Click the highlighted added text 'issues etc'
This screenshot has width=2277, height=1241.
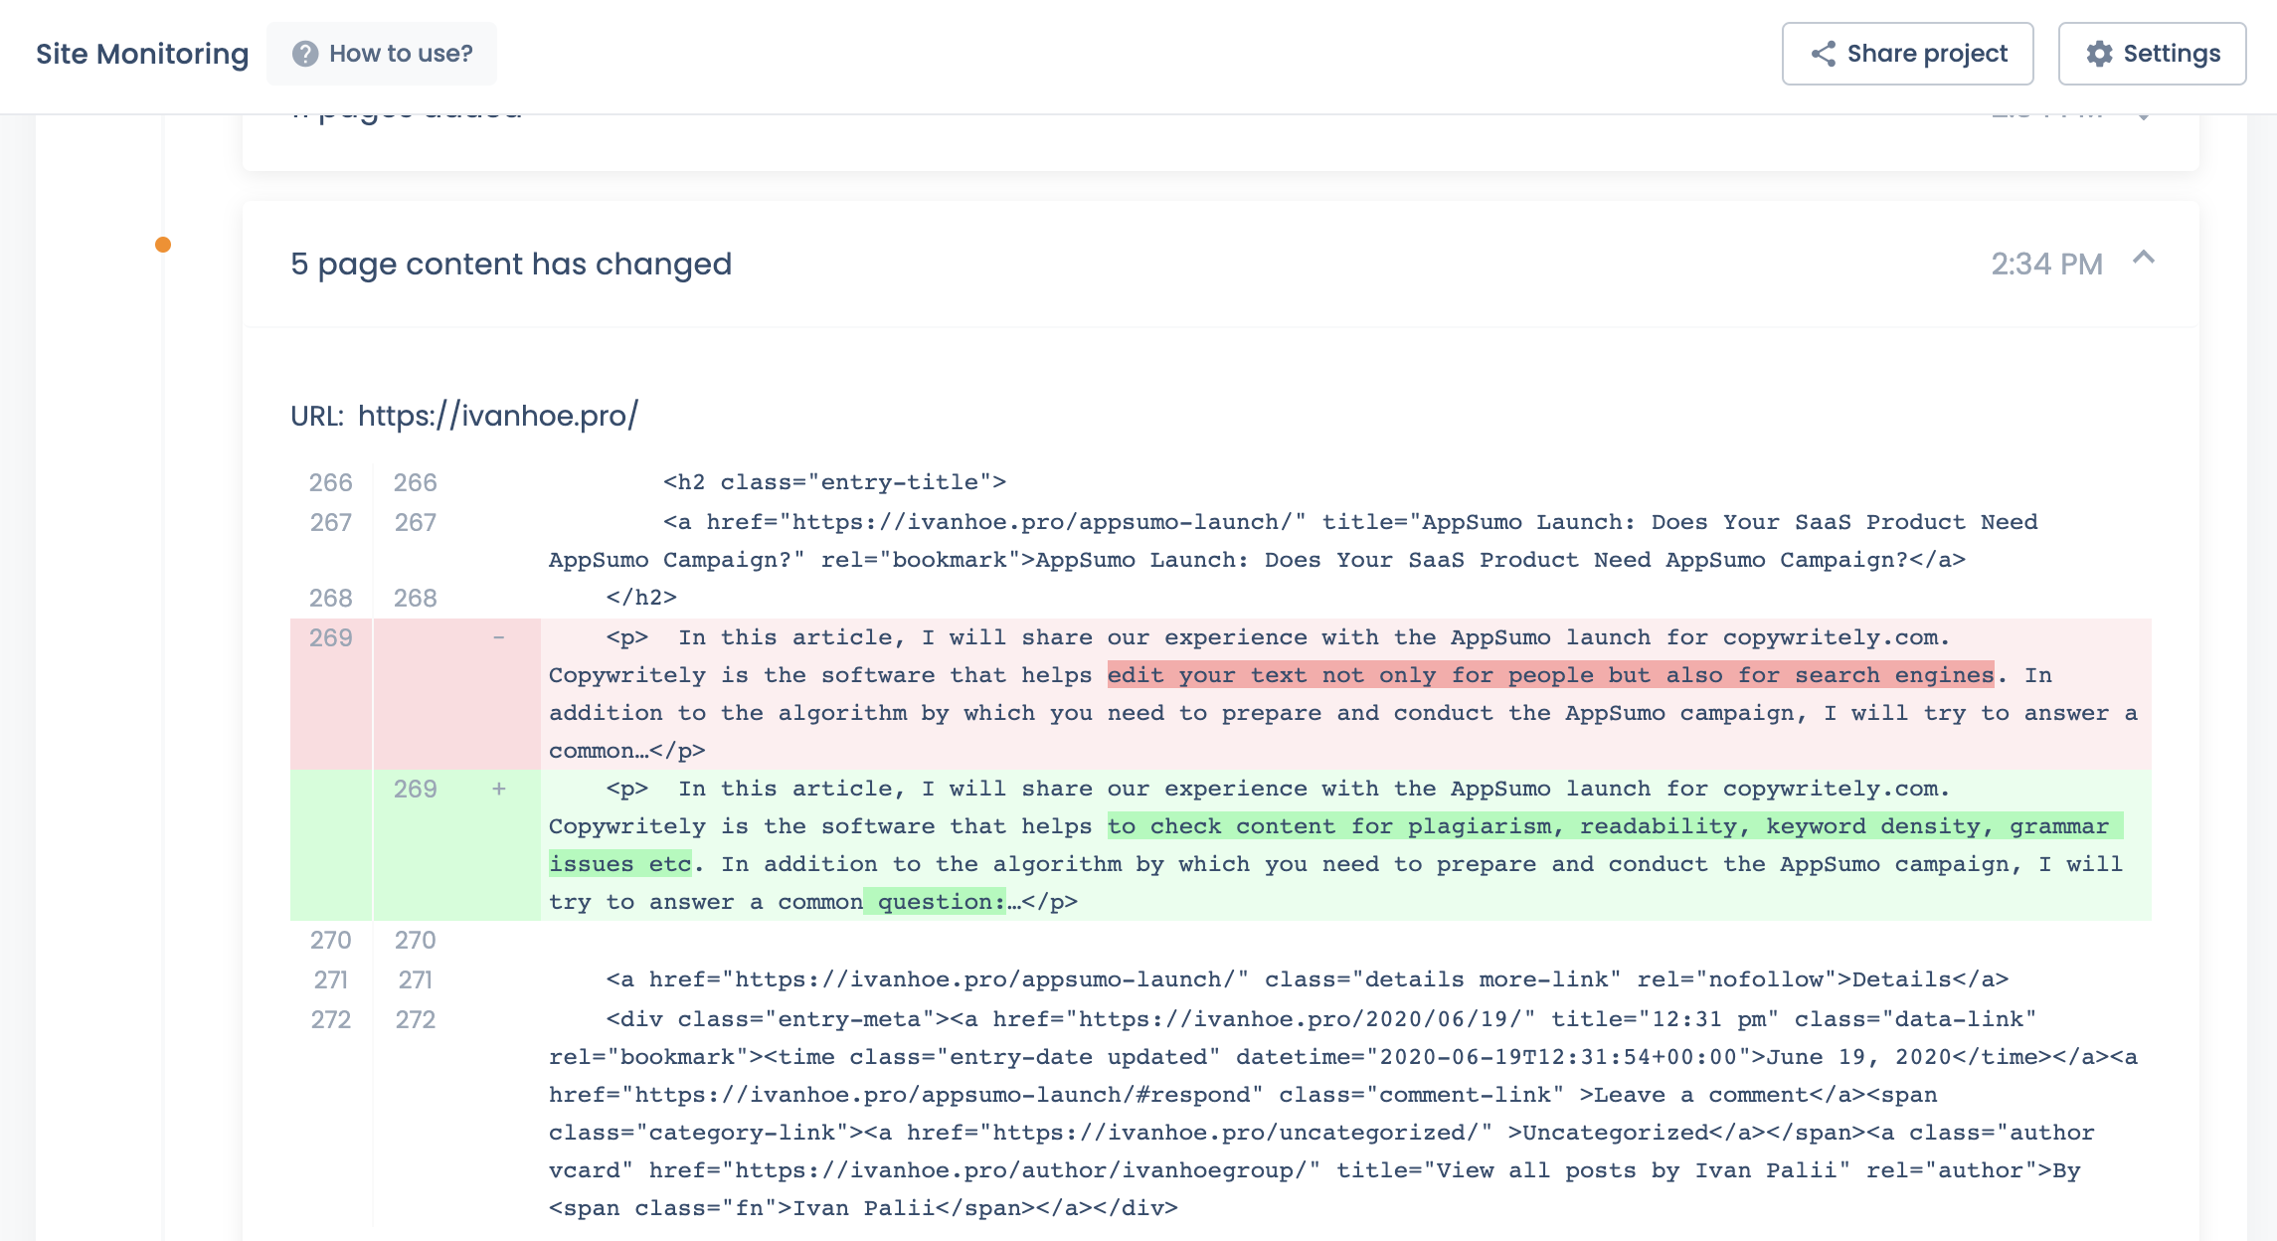click(620, 864)
